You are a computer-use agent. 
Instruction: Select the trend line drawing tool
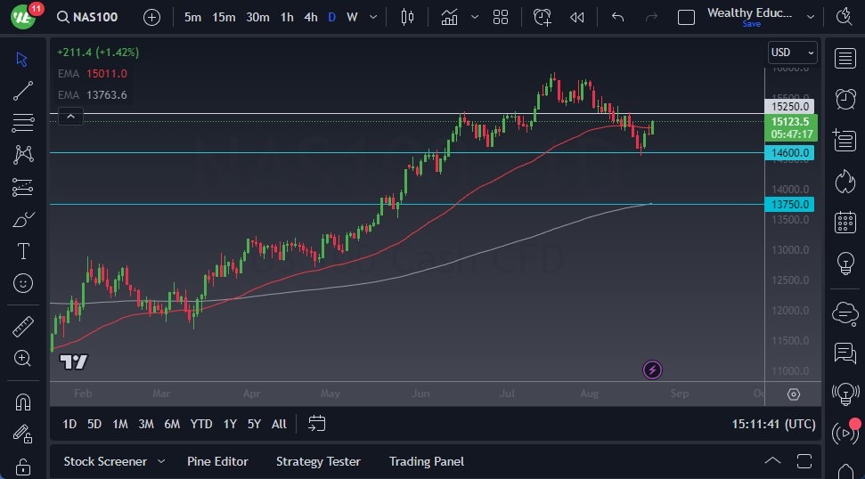tap(23, 90)
